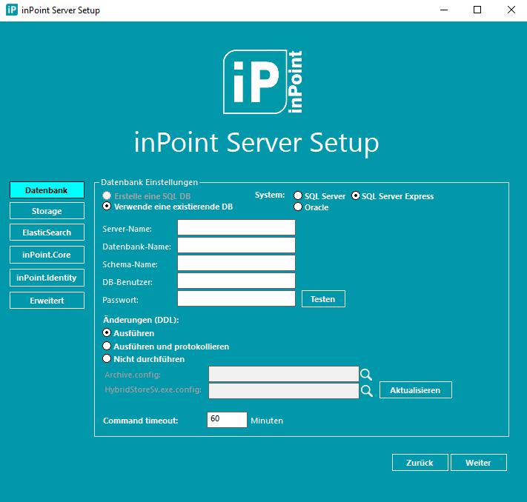
Task: Click the 'Änderungen (DDL):' label
Action: coord(141,320)
